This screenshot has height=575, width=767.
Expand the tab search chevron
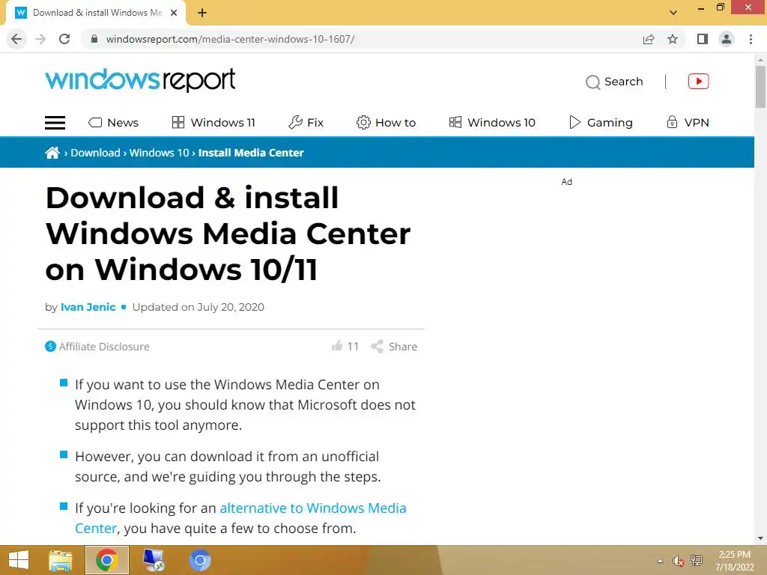tap(673, 12)
